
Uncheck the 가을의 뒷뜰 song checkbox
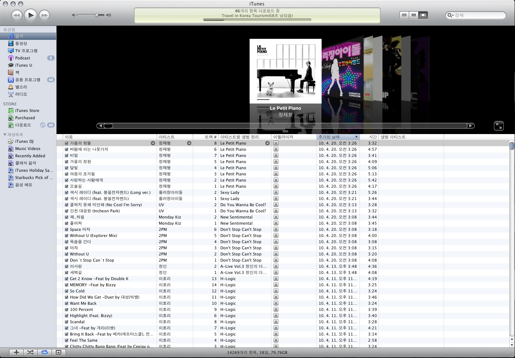[66, 143]
